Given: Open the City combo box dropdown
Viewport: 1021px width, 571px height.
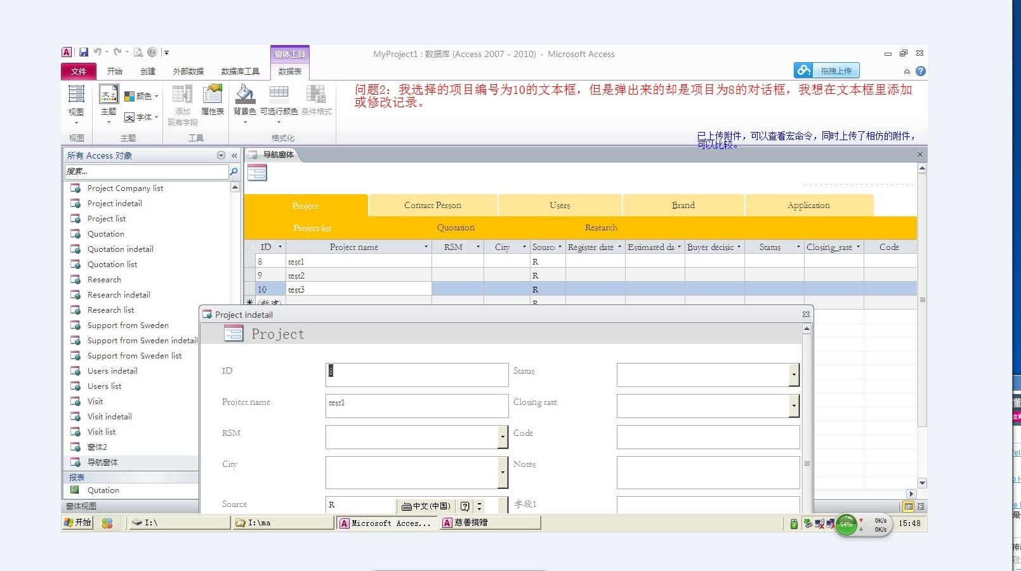Looking at the screenshot, I should (x=503, y=473).
